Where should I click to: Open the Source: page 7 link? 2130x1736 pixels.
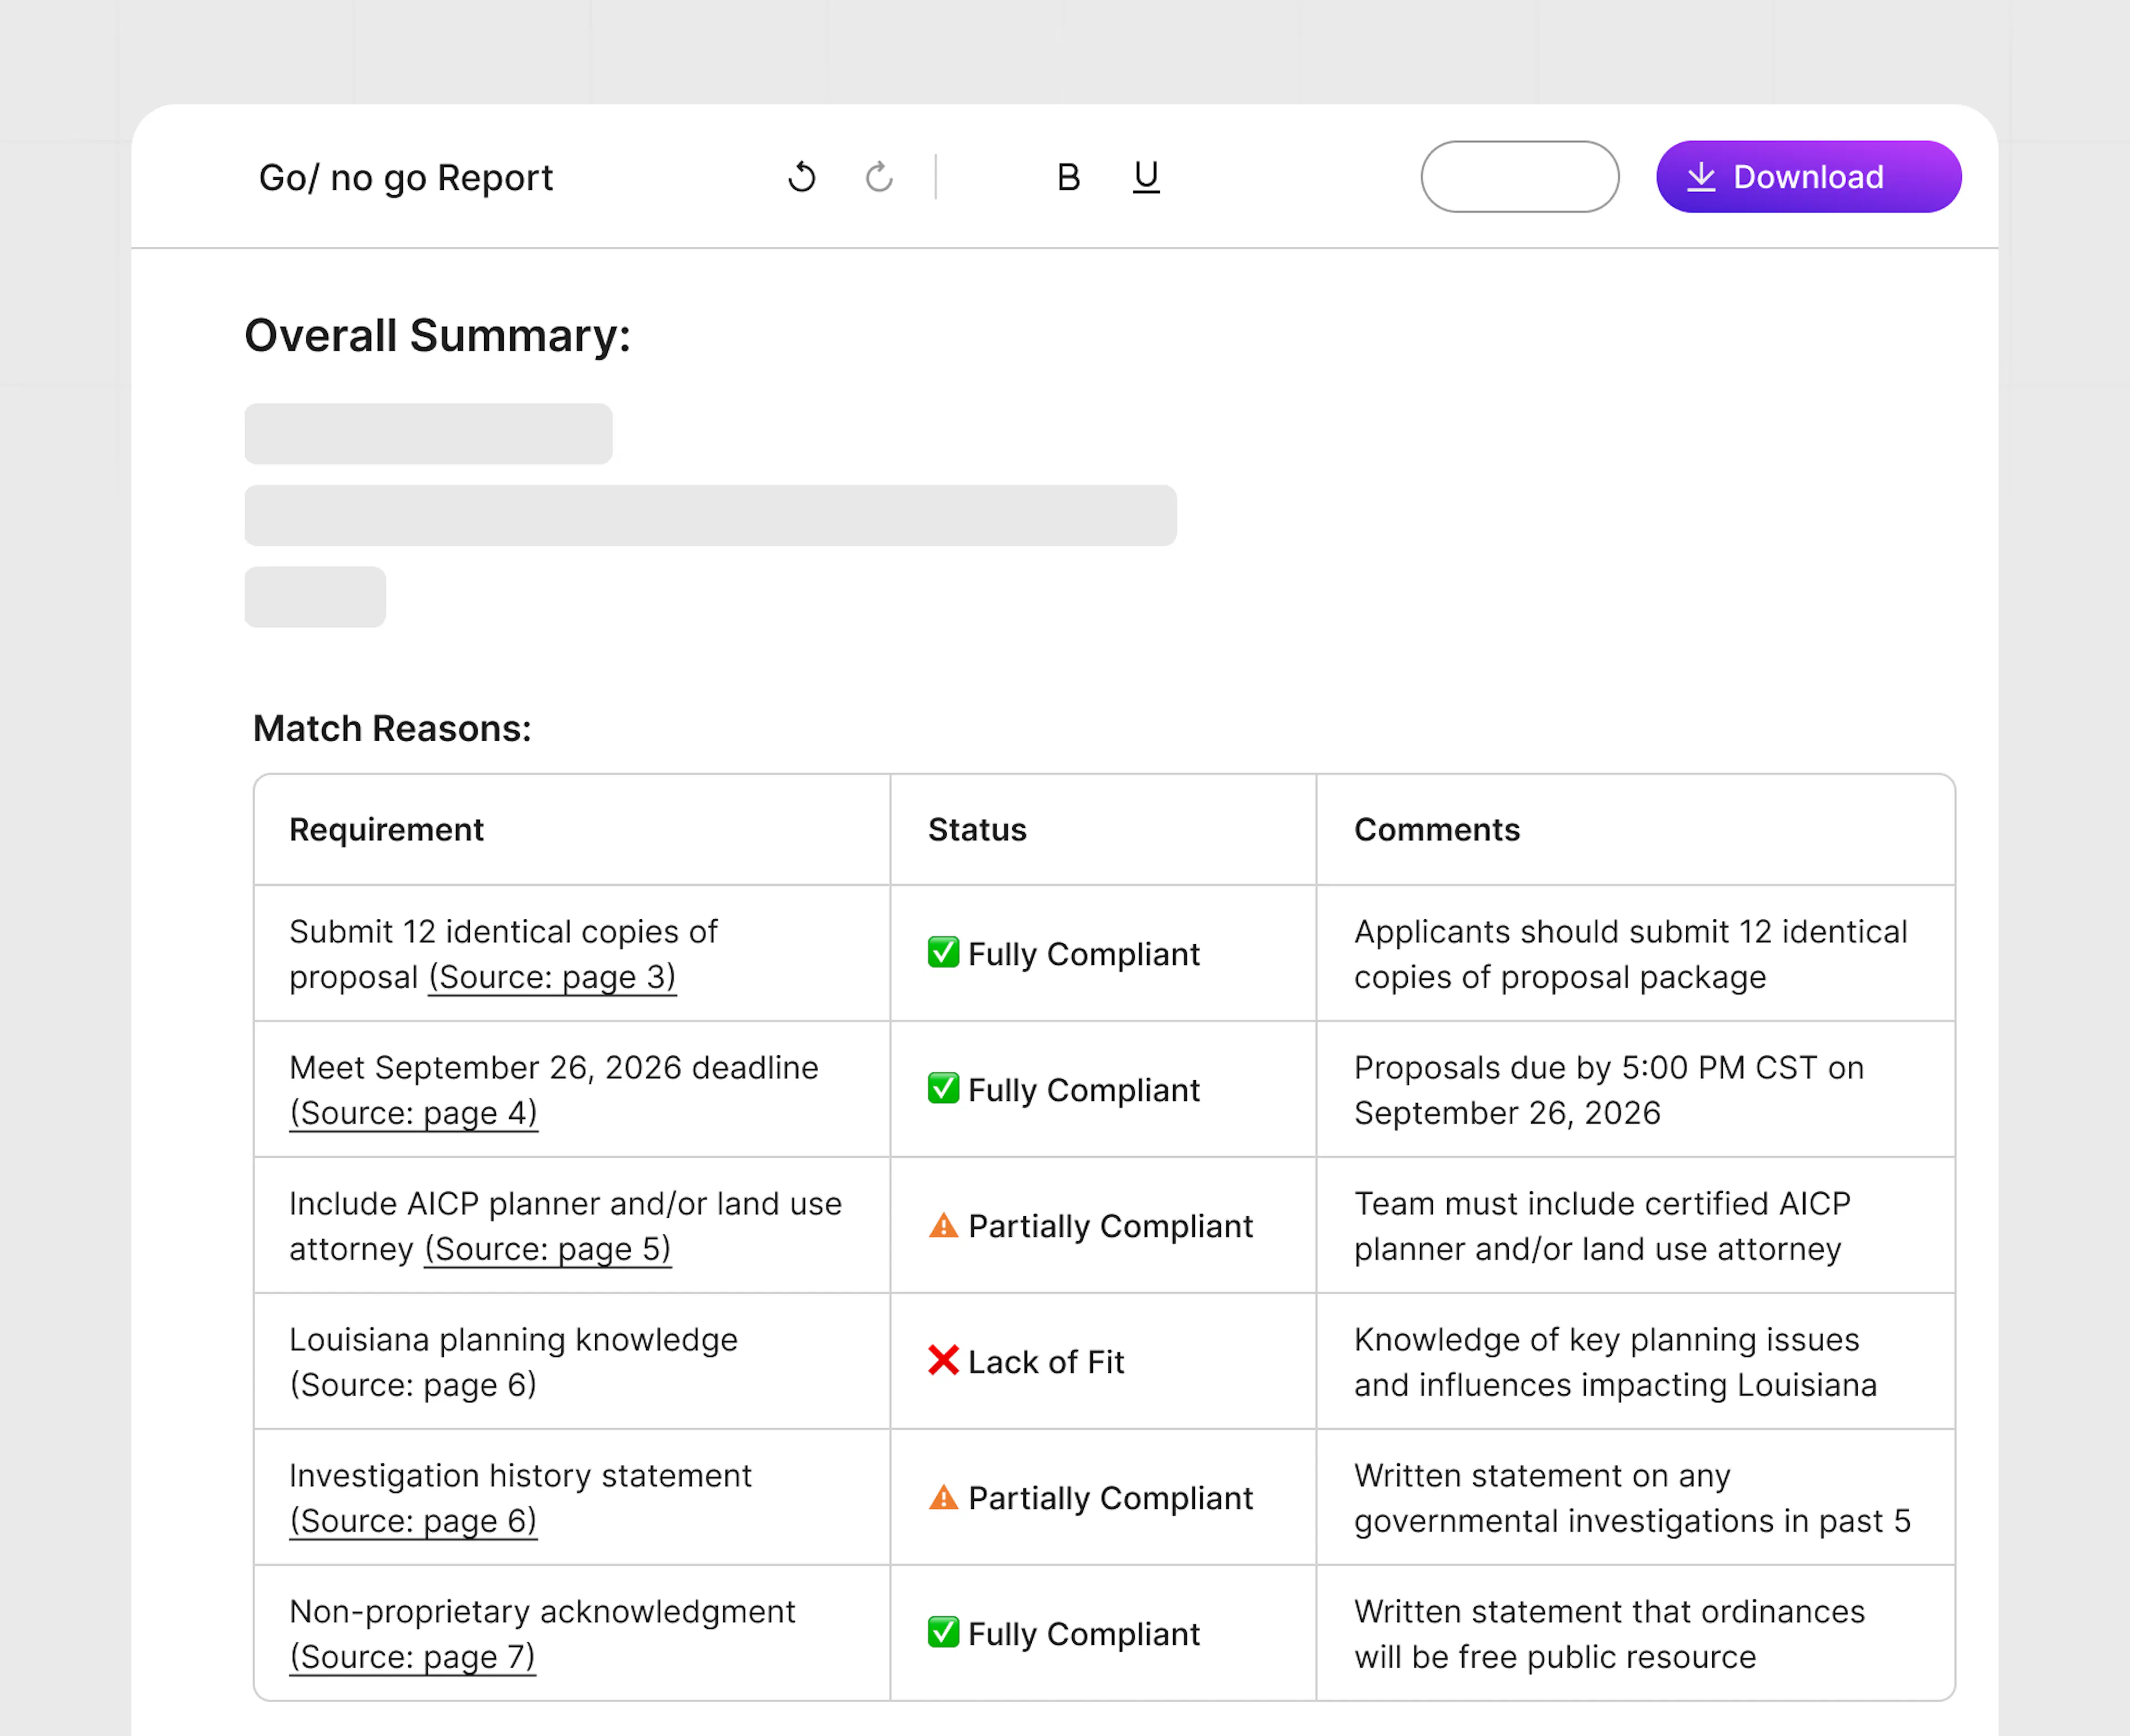[413, 1657]
